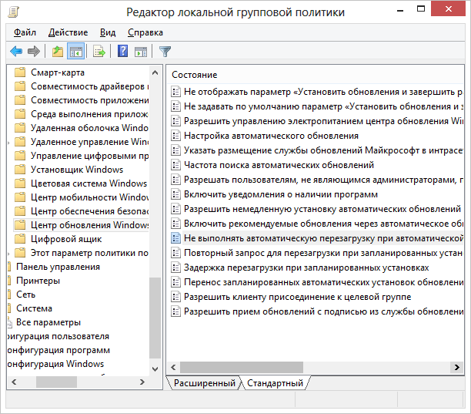Click icon beside 'Задержка перезагрузки при запланированных установках'
The image size is (471, 414).
(175, 268)
